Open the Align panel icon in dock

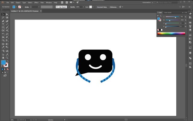click(190, 67)
